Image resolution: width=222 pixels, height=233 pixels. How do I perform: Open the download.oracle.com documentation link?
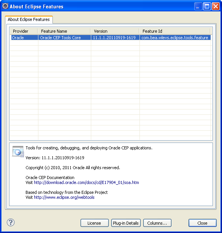(86, 182)
